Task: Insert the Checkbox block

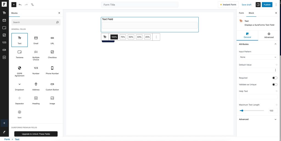Action: click(x=52, y=54)
